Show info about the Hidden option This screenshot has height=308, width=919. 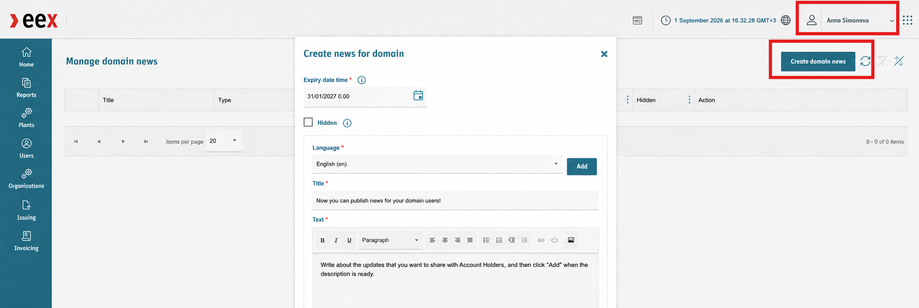347,123
